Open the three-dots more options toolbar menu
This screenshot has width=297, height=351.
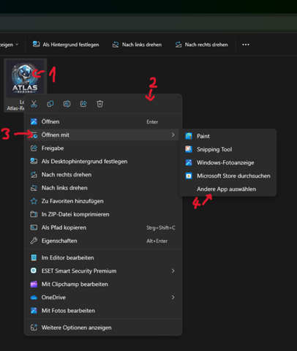click(x=246, y=45)
